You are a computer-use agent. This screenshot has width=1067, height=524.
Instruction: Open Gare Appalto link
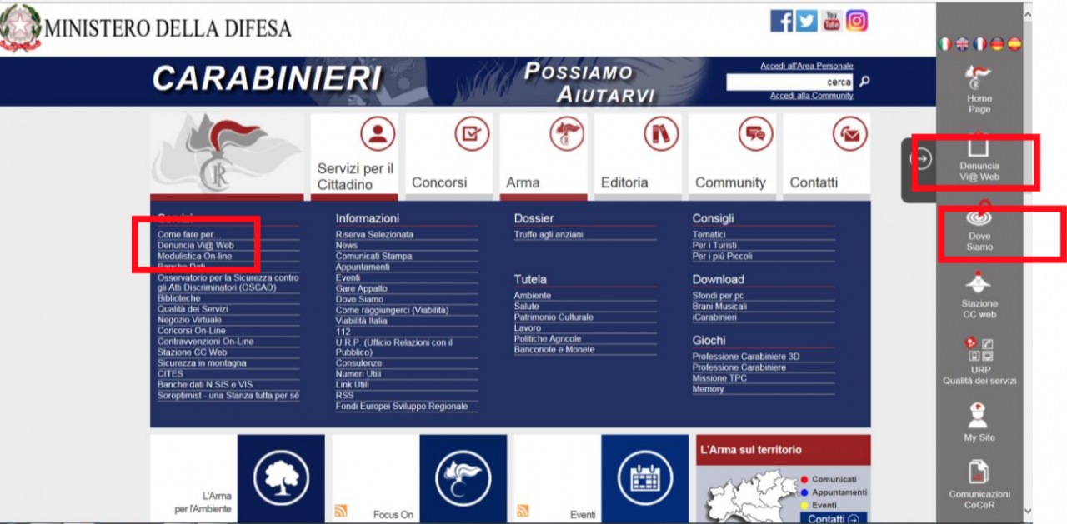click(x=362, y=288)
